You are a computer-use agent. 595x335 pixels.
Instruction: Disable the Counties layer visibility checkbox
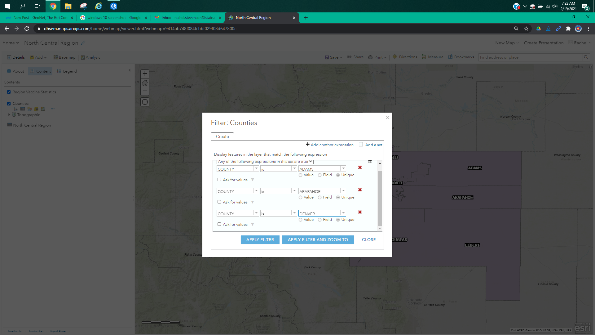click(9, 103)
